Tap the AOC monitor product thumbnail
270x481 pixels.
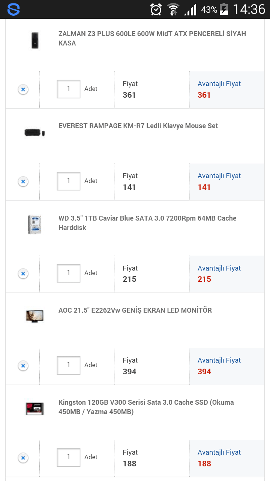pyautogui.click(x=34, y=316)
